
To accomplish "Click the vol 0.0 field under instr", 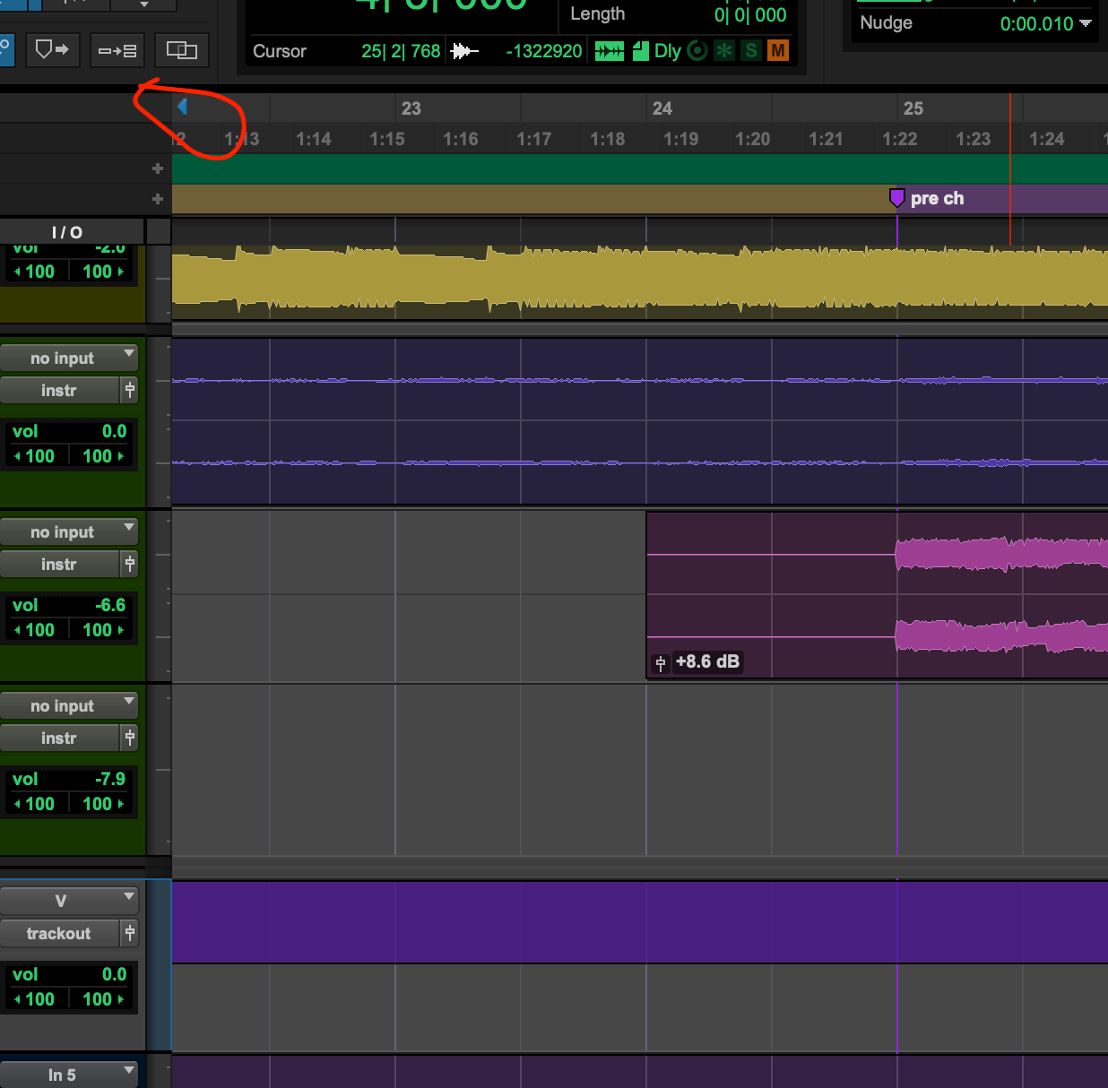I will tap(70, 431).
